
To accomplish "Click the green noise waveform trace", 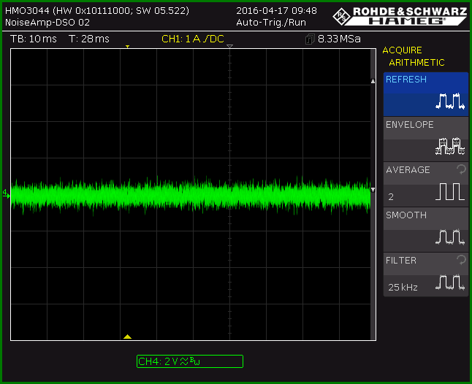I will (x=191, y=196).
